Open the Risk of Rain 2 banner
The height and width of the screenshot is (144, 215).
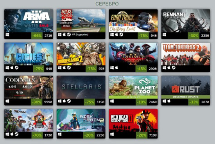pyautogui.click(x=81, y=121)
